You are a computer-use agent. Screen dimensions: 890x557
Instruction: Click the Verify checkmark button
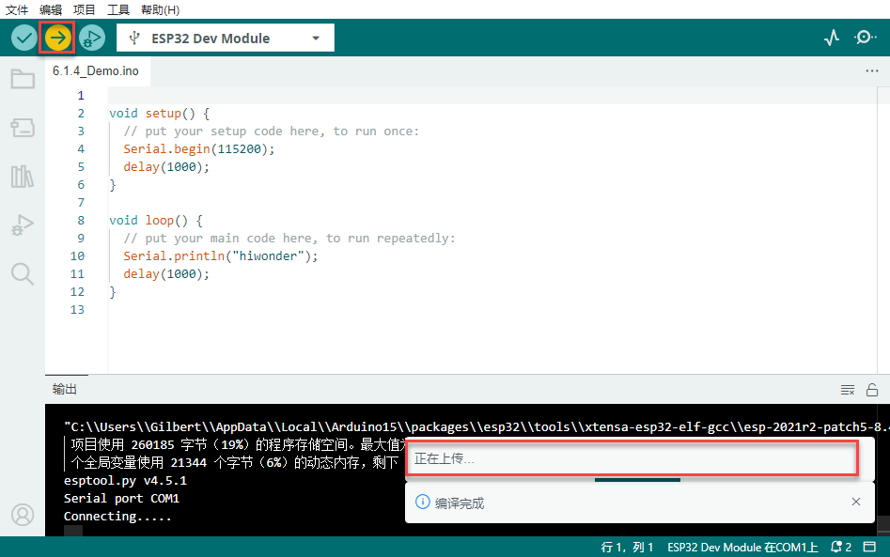[23, 39]
